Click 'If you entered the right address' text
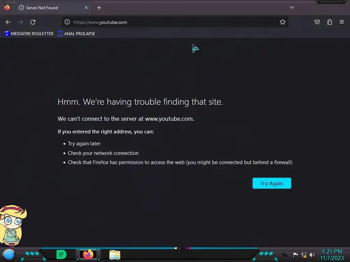The width and height of the screenshot is (350, 262). 106,132
